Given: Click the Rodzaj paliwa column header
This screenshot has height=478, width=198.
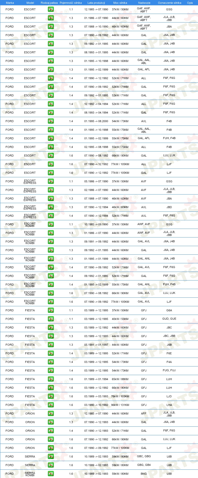Looking at the screenshot, I should pos(49,3).
